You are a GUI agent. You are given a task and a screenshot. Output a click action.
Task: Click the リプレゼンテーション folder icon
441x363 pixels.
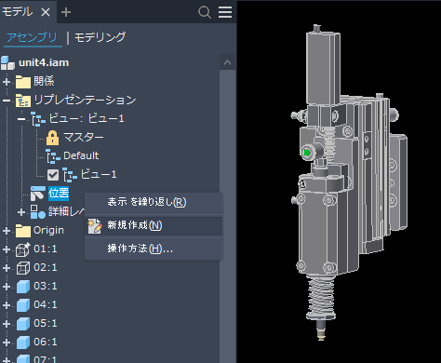[x=23, y=101]
